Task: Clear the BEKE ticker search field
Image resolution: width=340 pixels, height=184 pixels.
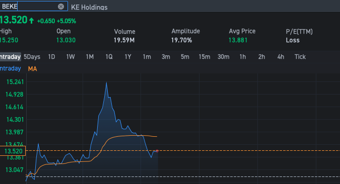Action: pos(61,7)
